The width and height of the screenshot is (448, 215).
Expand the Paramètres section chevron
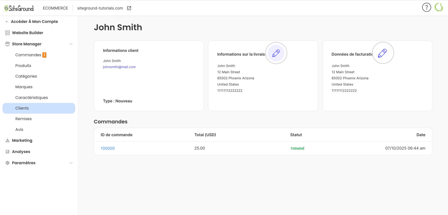pos(71,163)
